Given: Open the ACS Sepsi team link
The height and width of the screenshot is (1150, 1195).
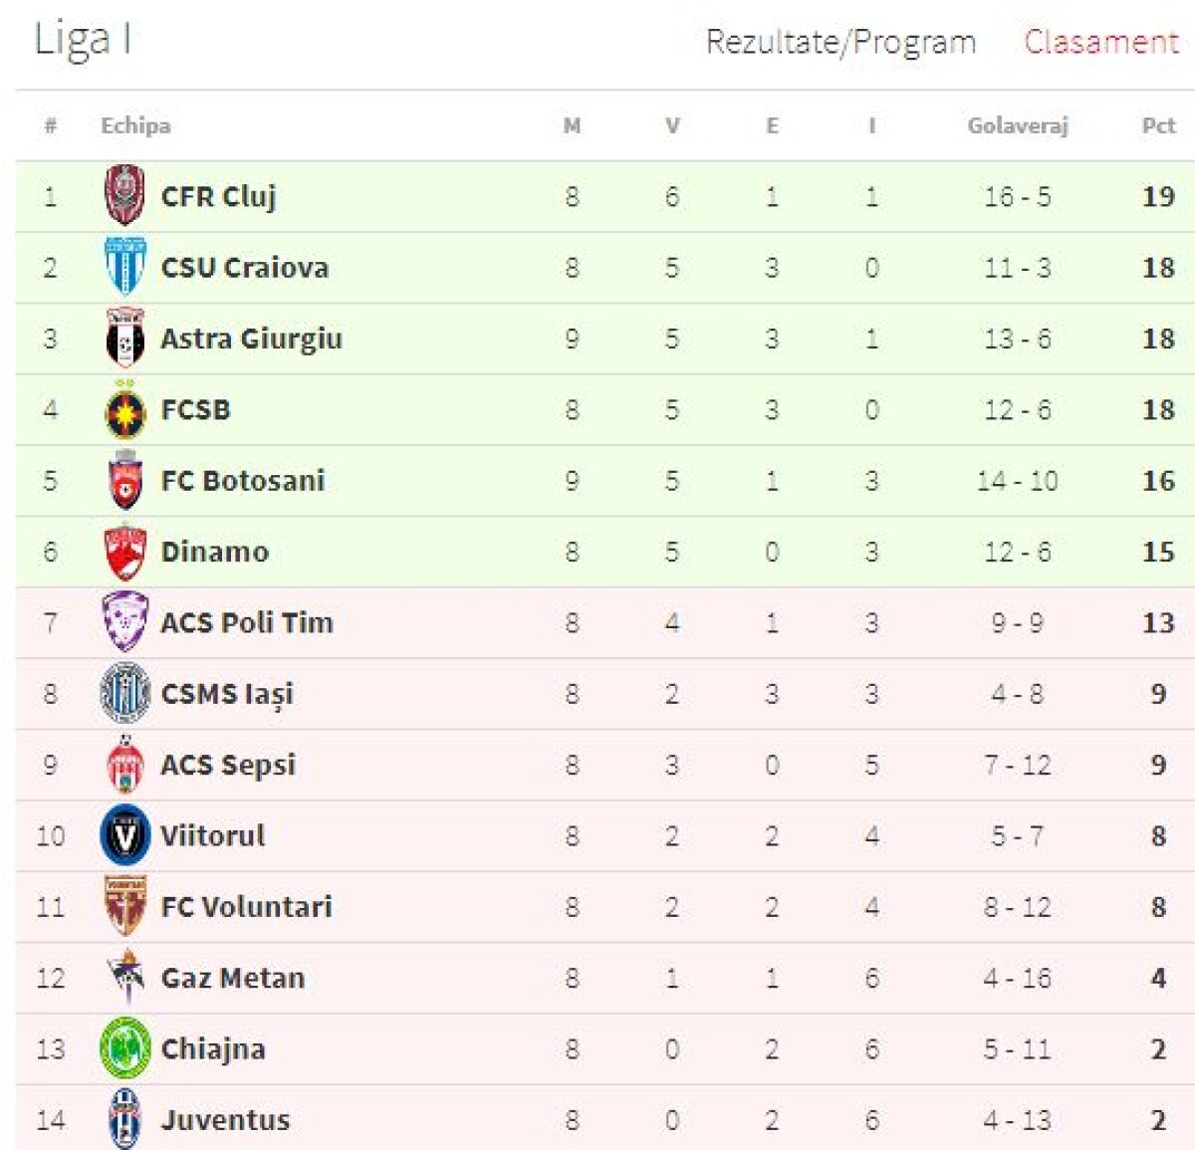Looking at the screenshot, I should pos(228,765).
